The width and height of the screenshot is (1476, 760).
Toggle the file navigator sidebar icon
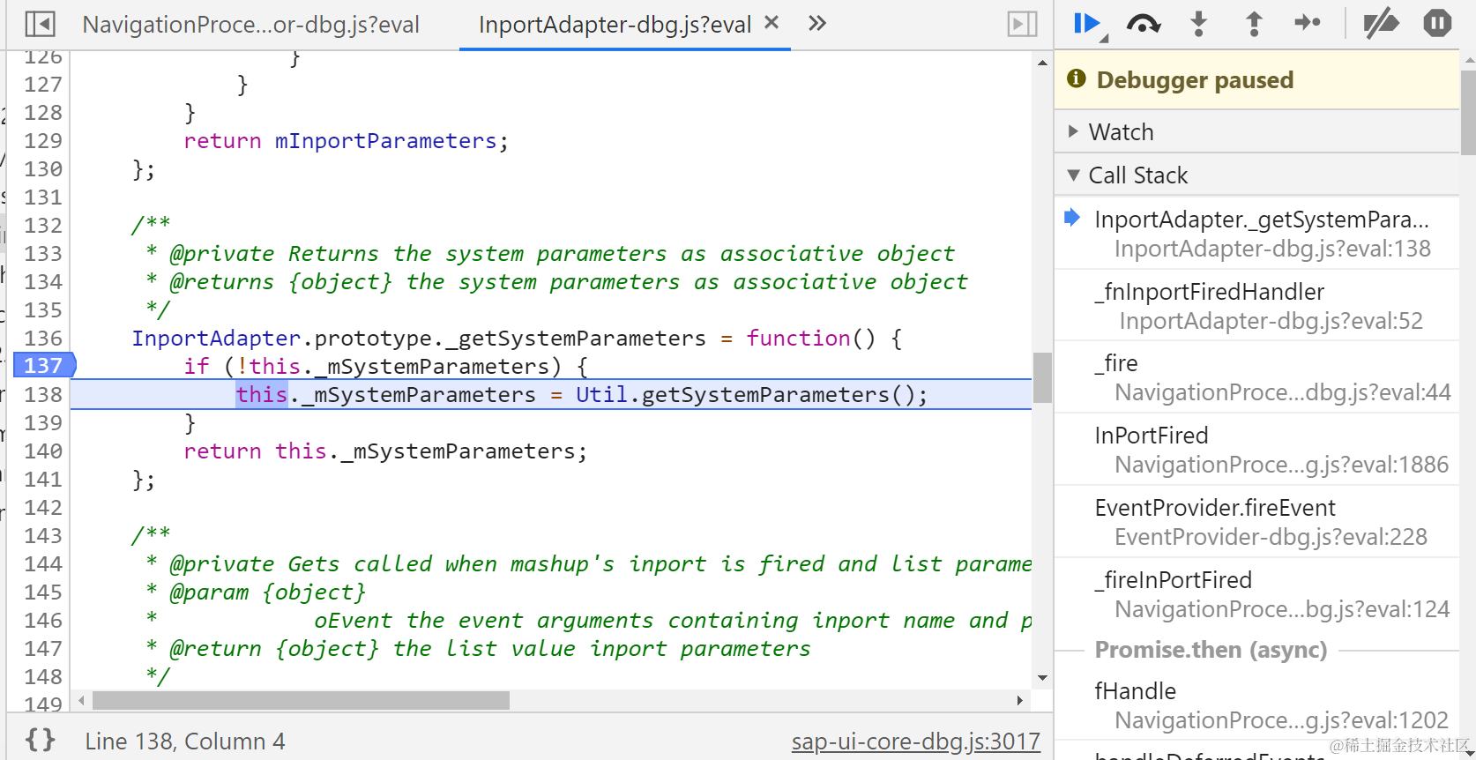tap(40, 24)
